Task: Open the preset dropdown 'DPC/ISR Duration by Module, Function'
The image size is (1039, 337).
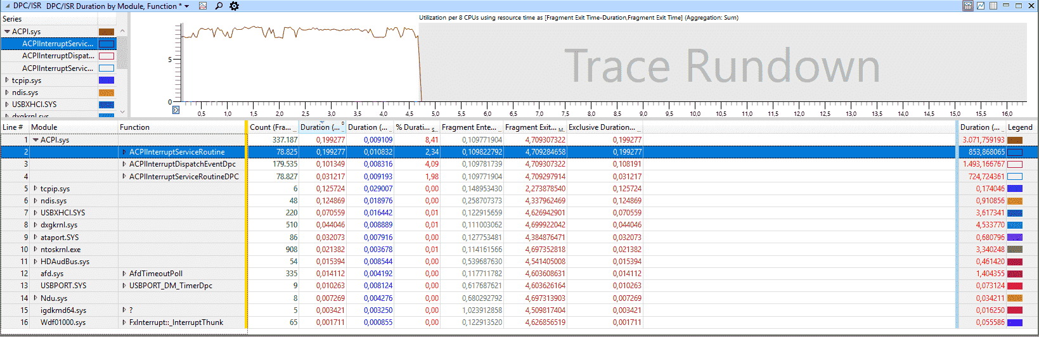Action: pos(118,6)
